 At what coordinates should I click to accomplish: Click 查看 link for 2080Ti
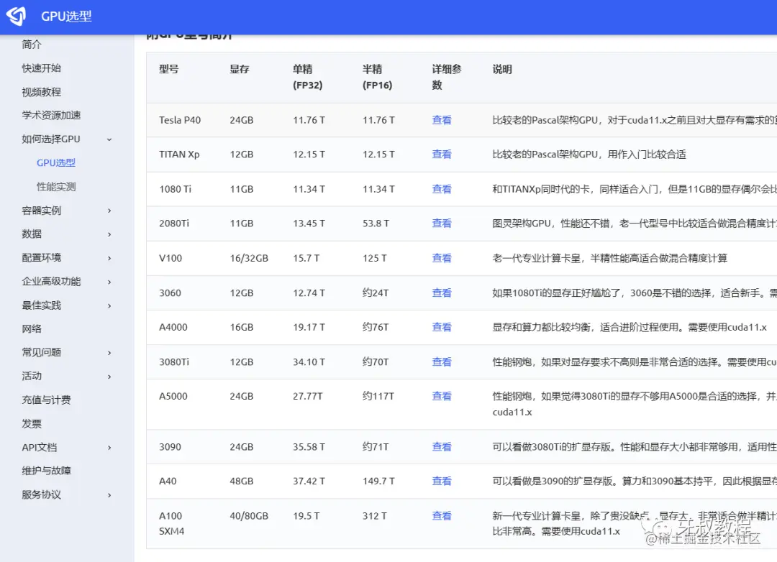pyautogui.click(x=442, y=224)
